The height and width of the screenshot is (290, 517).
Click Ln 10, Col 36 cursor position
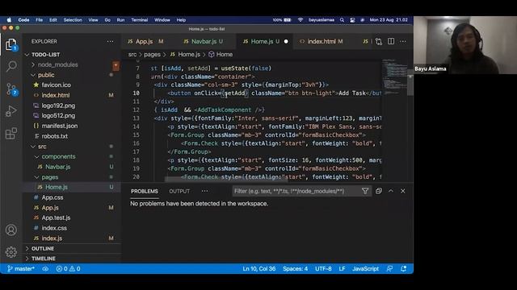258,268
